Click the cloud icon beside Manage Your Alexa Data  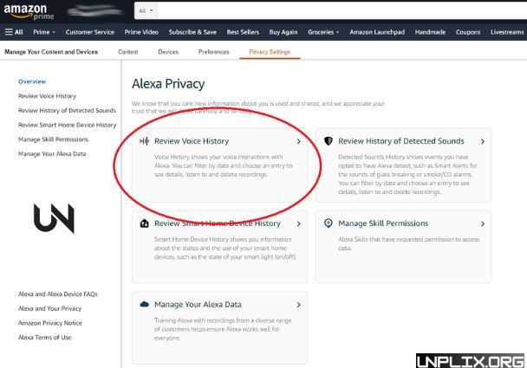point(145,305)
